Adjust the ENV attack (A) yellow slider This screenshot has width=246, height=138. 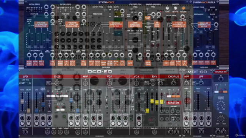coord(147,111)
